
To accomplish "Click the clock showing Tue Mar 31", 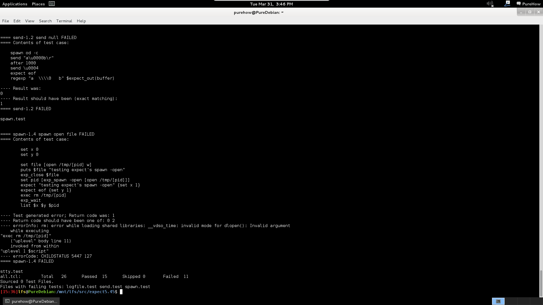I will pyautogui.click(x=271, y=4).
